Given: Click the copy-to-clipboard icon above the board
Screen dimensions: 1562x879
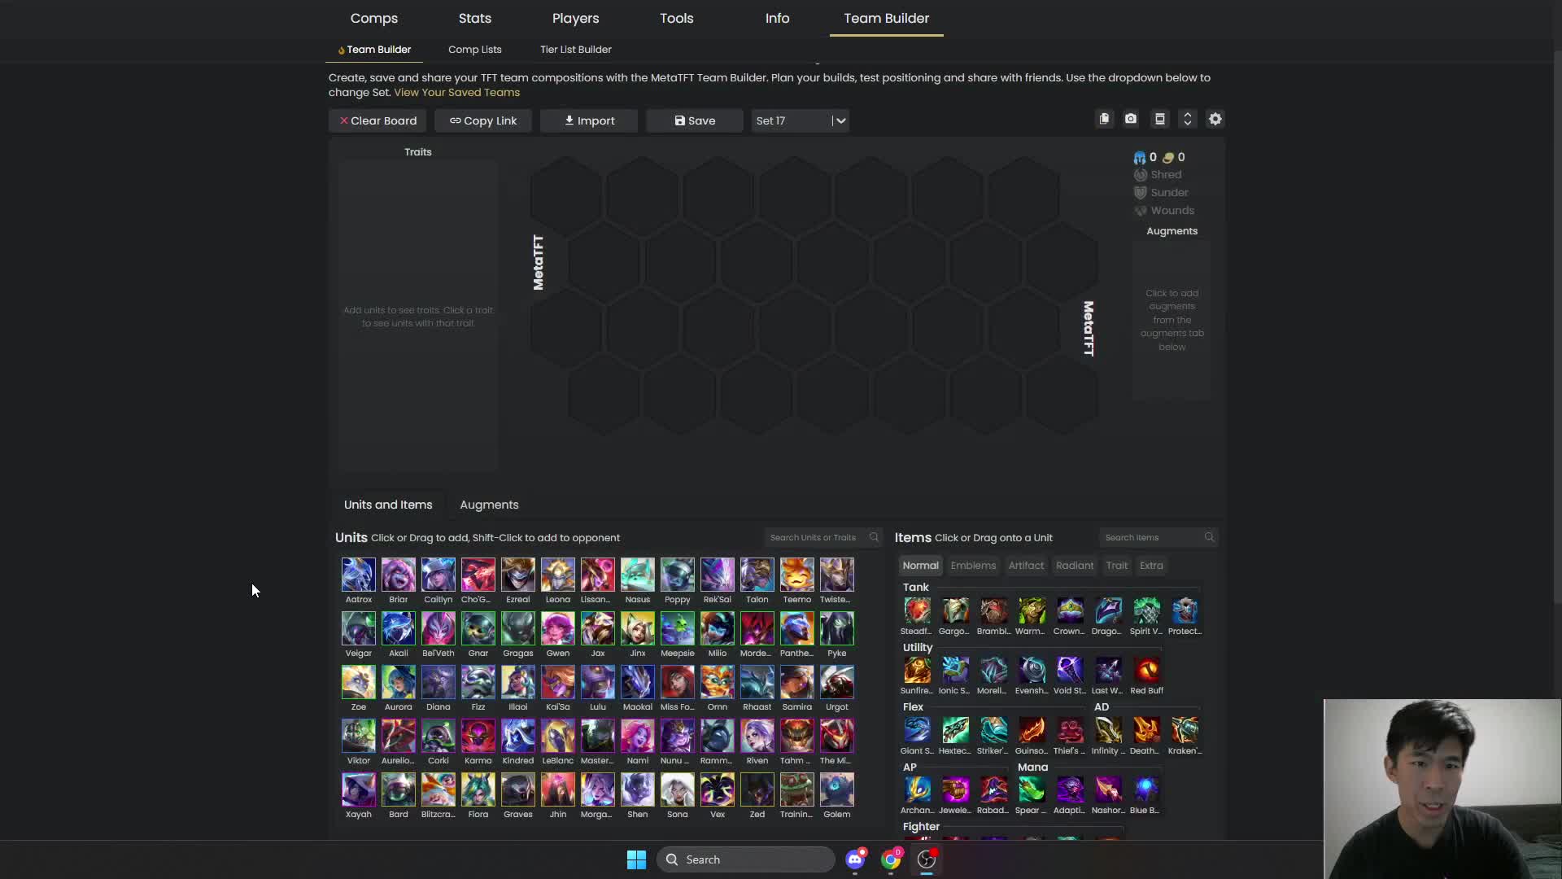Looking at the screenshot, I should (1104, 119).
